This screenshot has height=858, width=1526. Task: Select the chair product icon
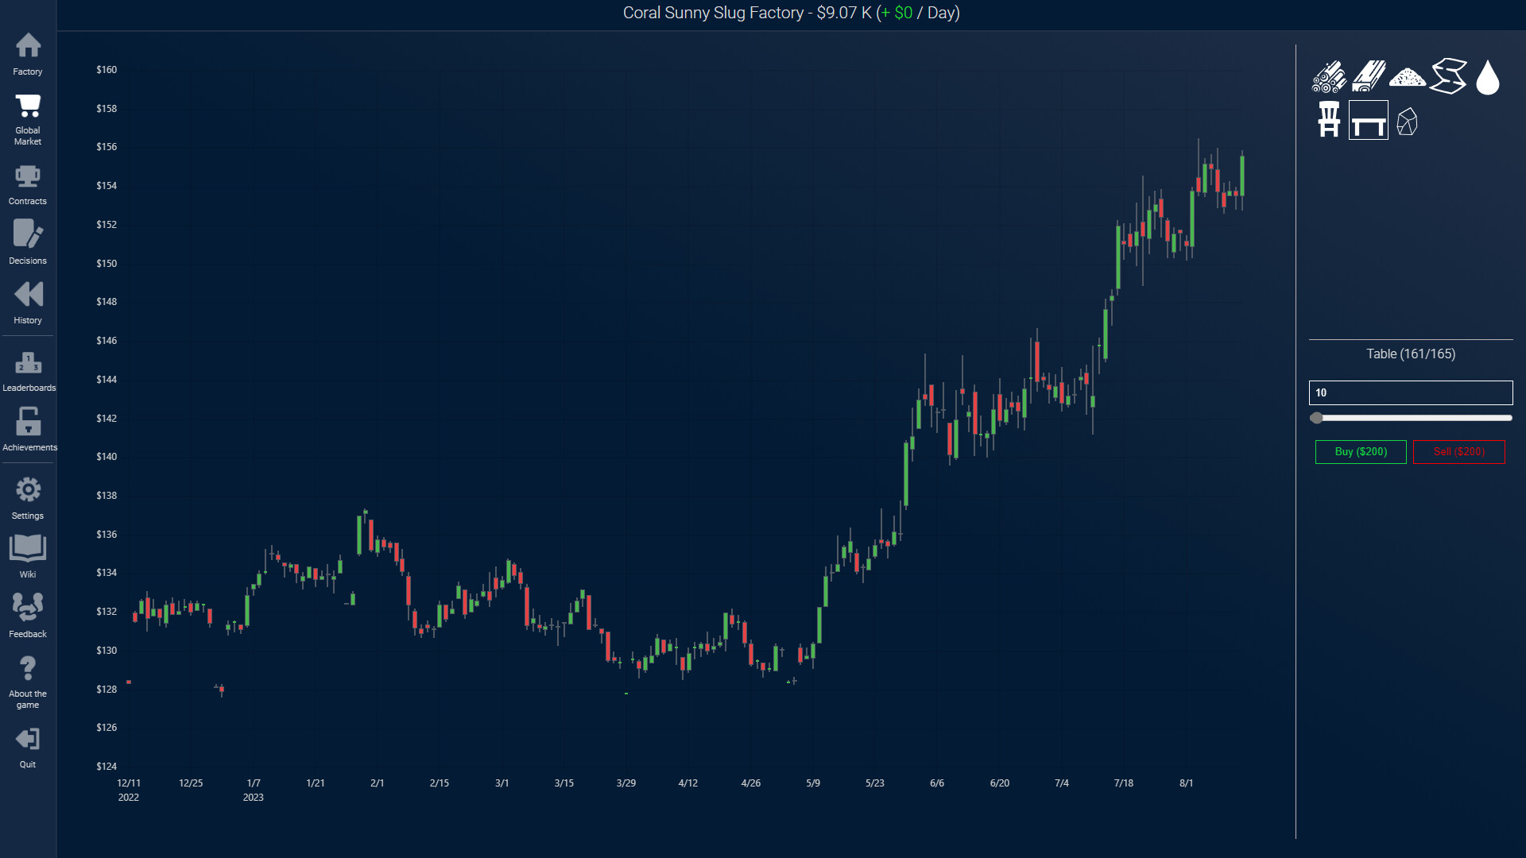click(x=1329, y=120)
